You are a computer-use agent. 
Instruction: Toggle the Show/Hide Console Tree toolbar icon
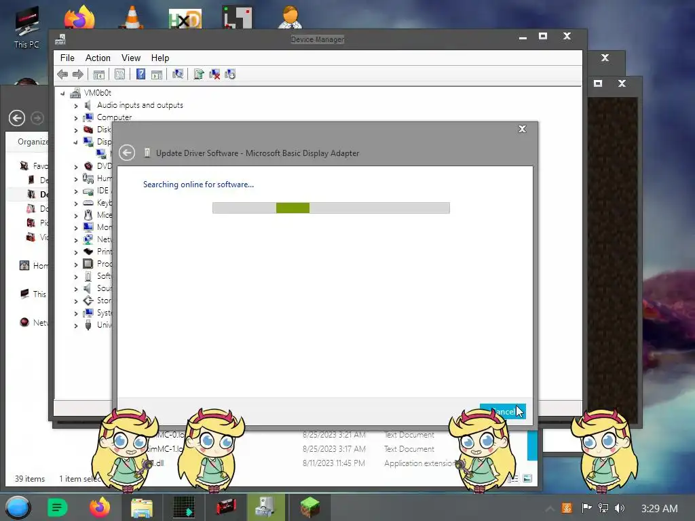click(99, 75)
